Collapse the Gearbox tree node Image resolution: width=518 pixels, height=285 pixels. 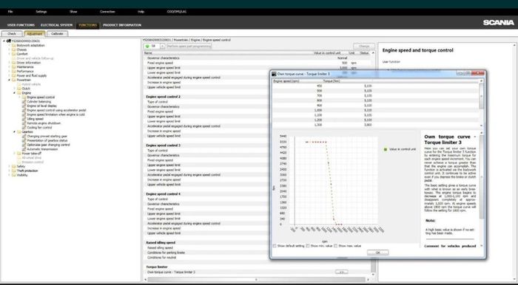click(x=15, y=131)
